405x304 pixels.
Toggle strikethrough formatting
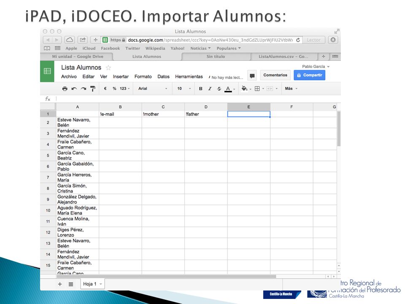219,89
